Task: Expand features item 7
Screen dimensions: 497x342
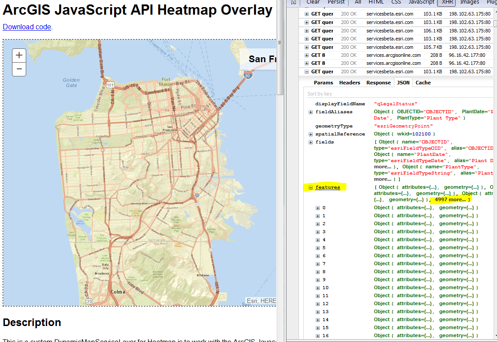Action: pyautogui.click(x=318, y=264)
